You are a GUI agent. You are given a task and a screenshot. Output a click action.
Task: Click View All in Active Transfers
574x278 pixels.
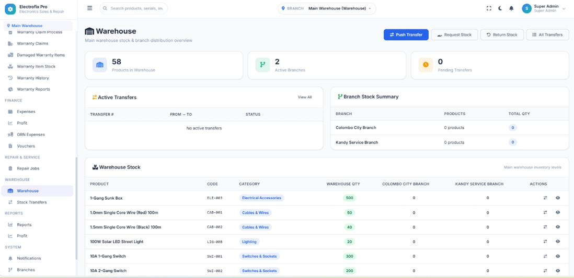click(305, 97)
